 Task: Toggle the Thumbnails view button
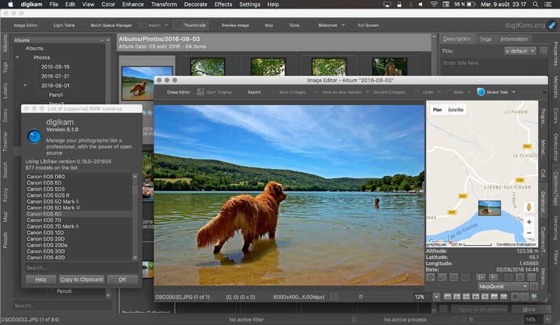point(191,25)
